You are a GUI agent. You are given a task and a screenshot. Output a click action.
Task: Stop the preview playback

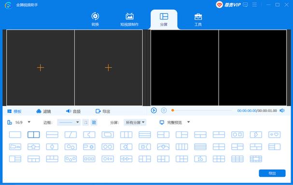164,110
